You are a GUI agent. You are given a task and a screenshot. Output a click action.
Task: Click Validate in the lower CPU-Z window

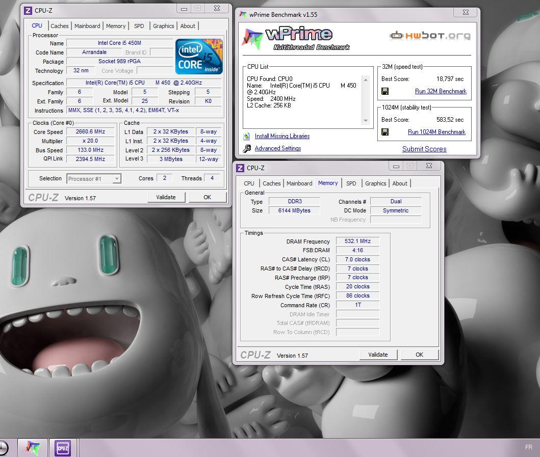[x=378, y=355]
